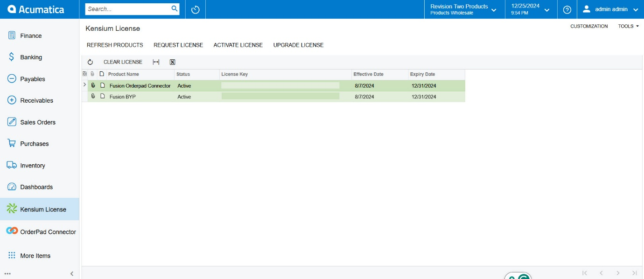Select Fusion Orderpad Connector product name cell
The height and width of the screenshot is (279, 644).
pos(140,86)
